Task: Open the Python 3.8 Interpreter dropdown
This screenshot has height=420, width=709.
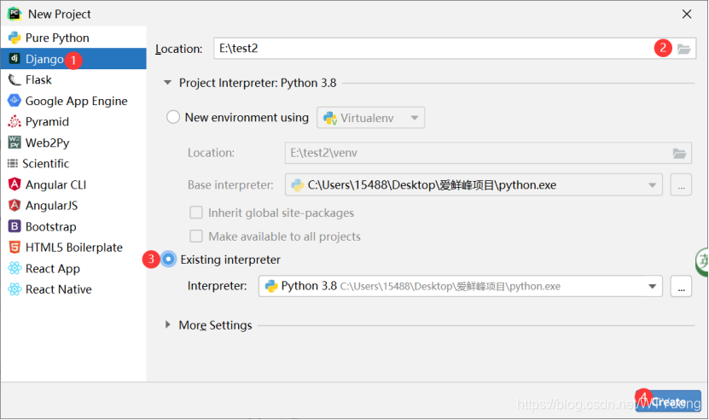Action: (x=460, y=286)
